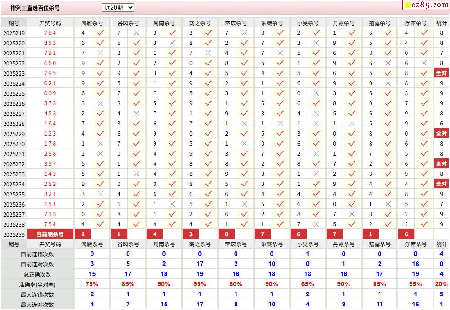Click the top 鸿雁杀号 column header
450x310 pixels.
click(x=92, y=23)
